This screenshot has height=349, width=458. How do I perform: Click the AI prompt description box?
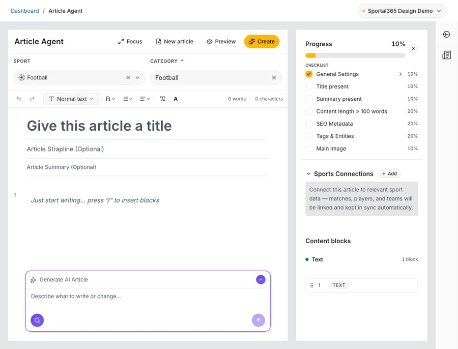pos(148,297)
